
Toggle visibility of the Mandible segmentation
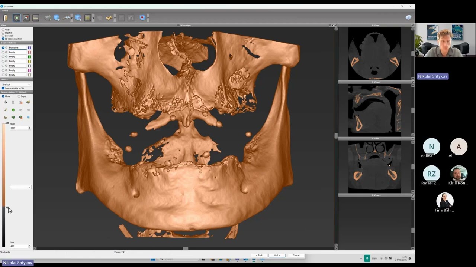[x=6, y=48]
